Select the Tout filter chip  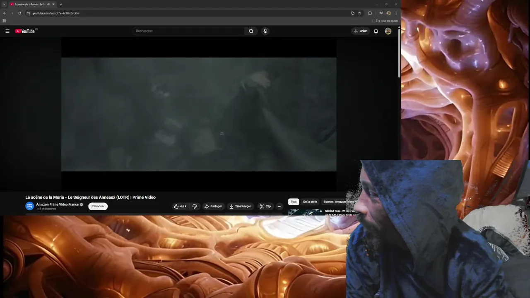(294, 202)
